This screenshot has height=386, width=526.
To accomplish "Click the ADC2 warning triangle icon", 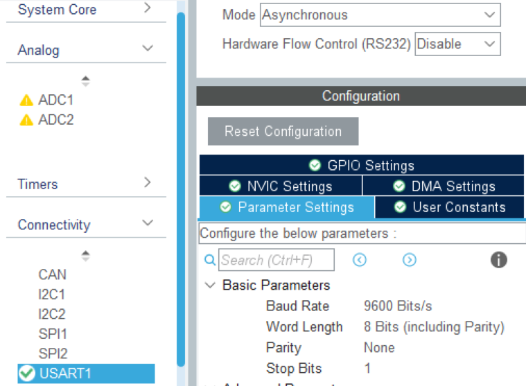I will (26, 120).
